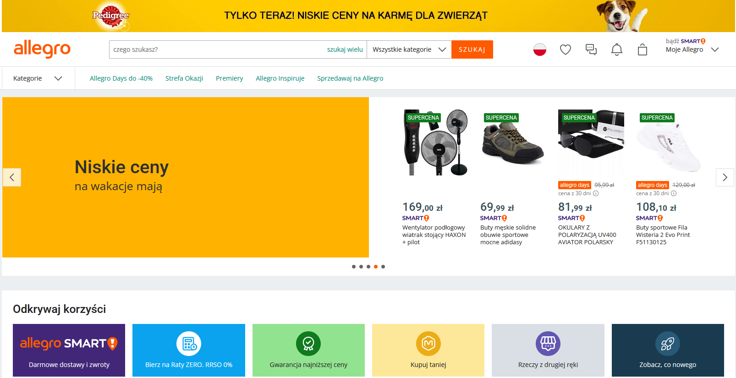Open the Polarsky aviator sunglasses thumbnail

tap(591, 142)
